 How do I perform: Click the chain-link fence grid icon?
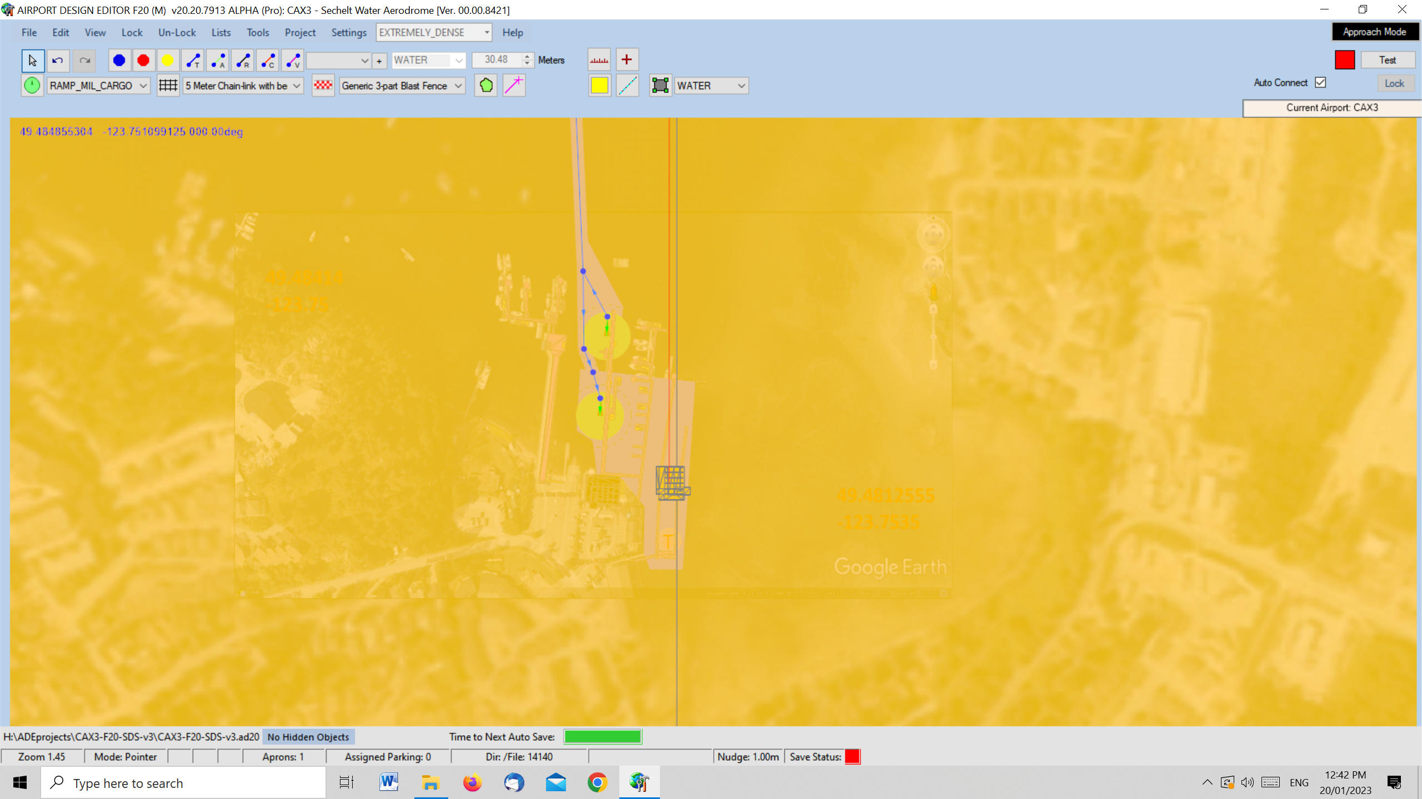(168, 85)
